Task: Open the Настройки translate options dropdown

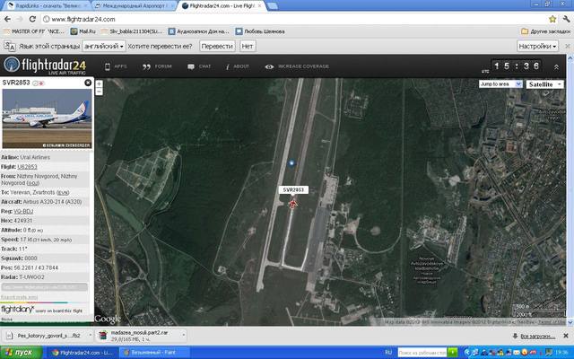Action: (x=537, y=46)
